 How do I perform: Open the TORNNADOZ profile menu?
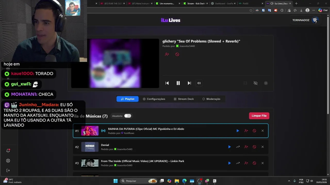pyautogui.click(x=306, y=20)
